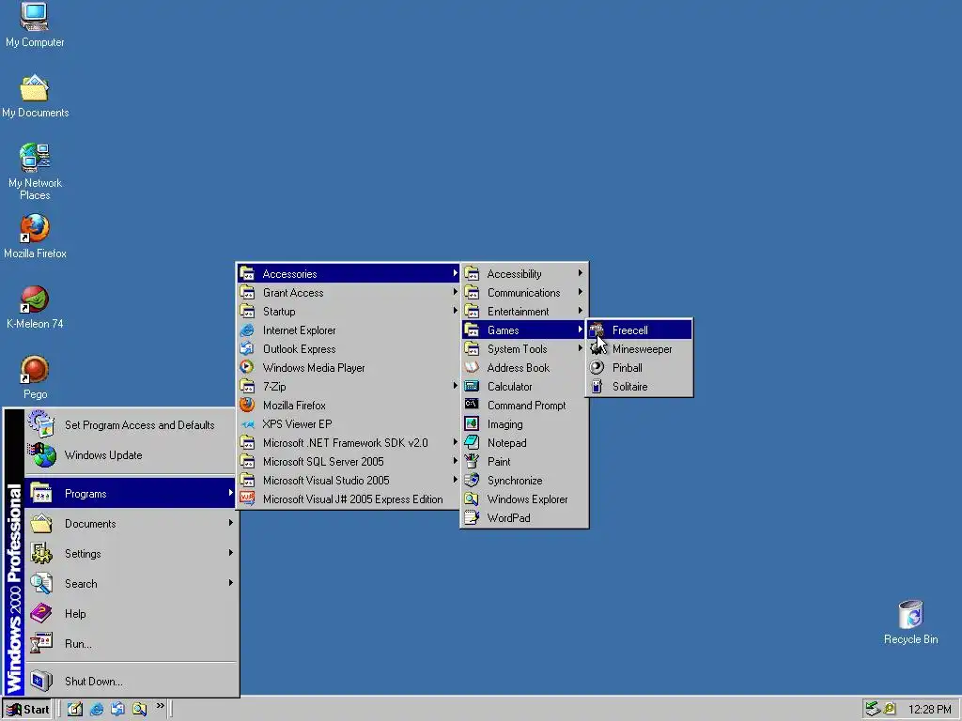Open the My Computer desktop icon
962x721 pixels.
[35, 24]
